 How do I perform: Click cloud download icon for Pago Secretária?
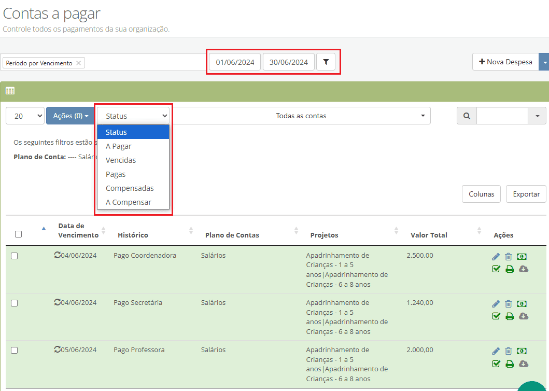pyautogui.click(x=524, y=316)
